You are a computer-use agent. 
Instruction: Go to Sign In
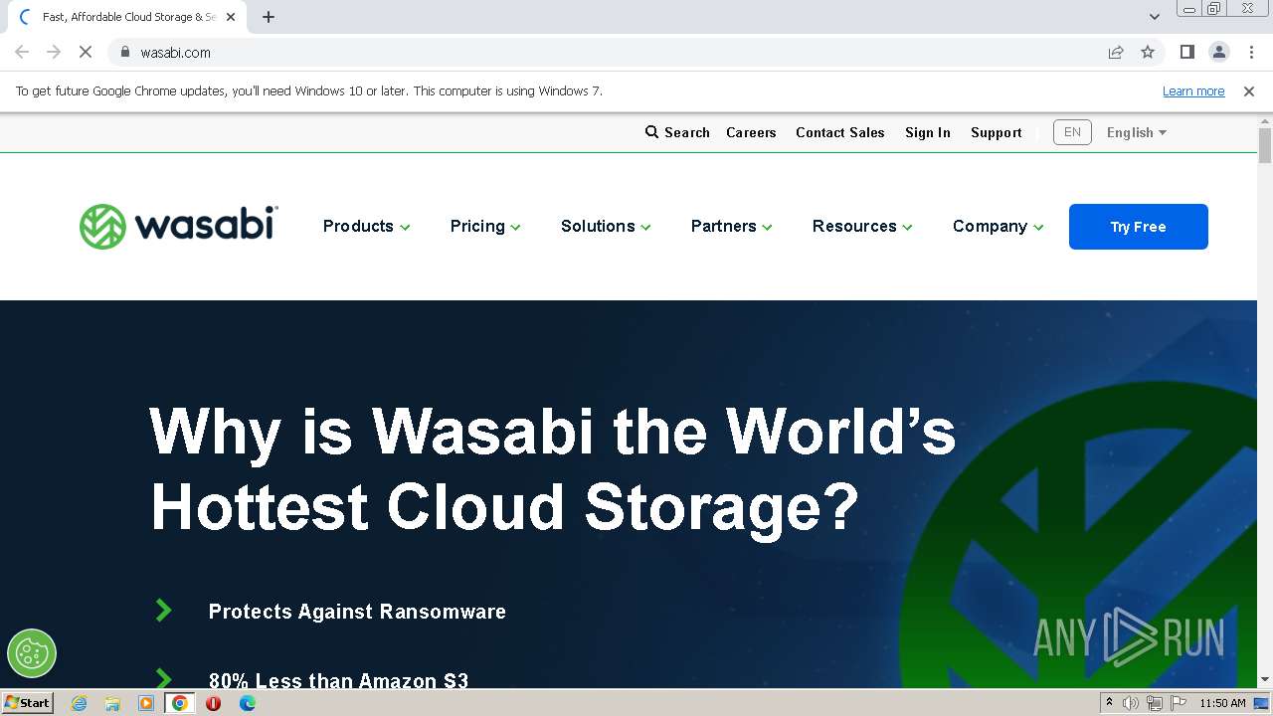928,132
